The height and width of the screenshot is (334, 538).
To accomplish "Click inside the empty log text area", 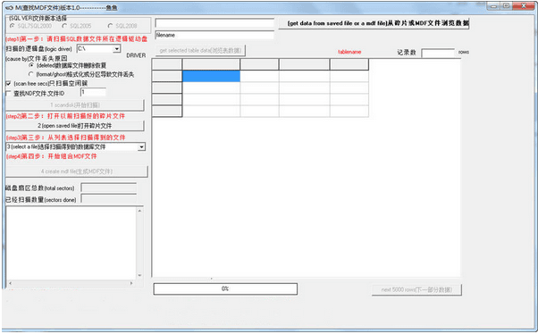I will point(71,243).
